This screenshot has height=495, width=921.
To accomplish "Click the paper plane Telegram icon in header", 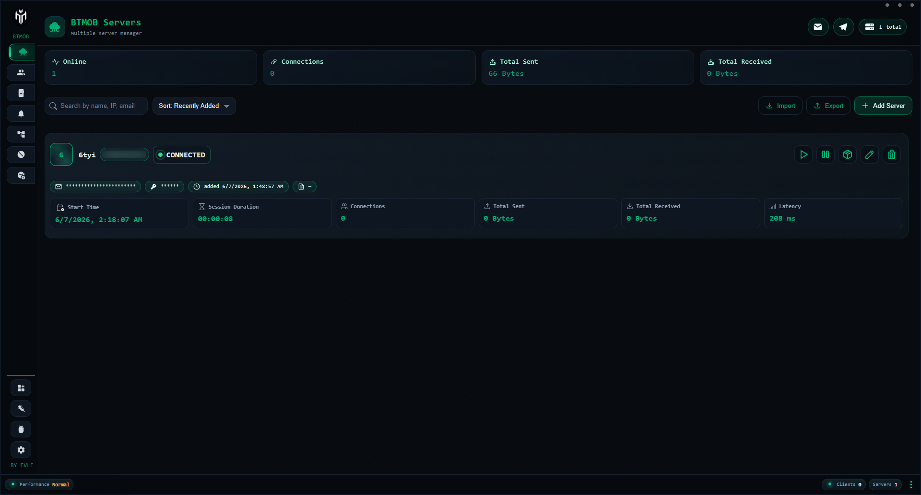I will pyautogui.click(x=843, y=27).
